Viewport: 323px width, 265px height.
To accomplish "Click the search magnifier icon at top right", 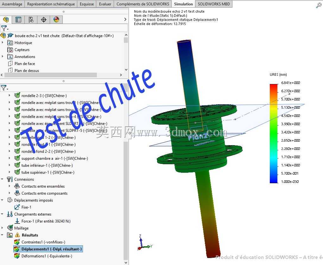I will [x=319, y=6].
